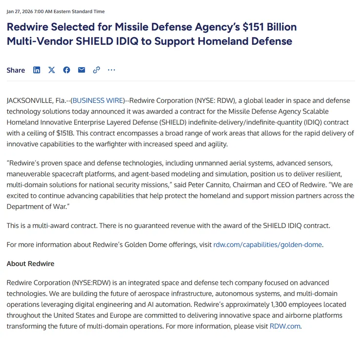Screen dimensions: 361x339
Task: Click the Jan 27, 2026 timestamp
Action: (56, 11)
